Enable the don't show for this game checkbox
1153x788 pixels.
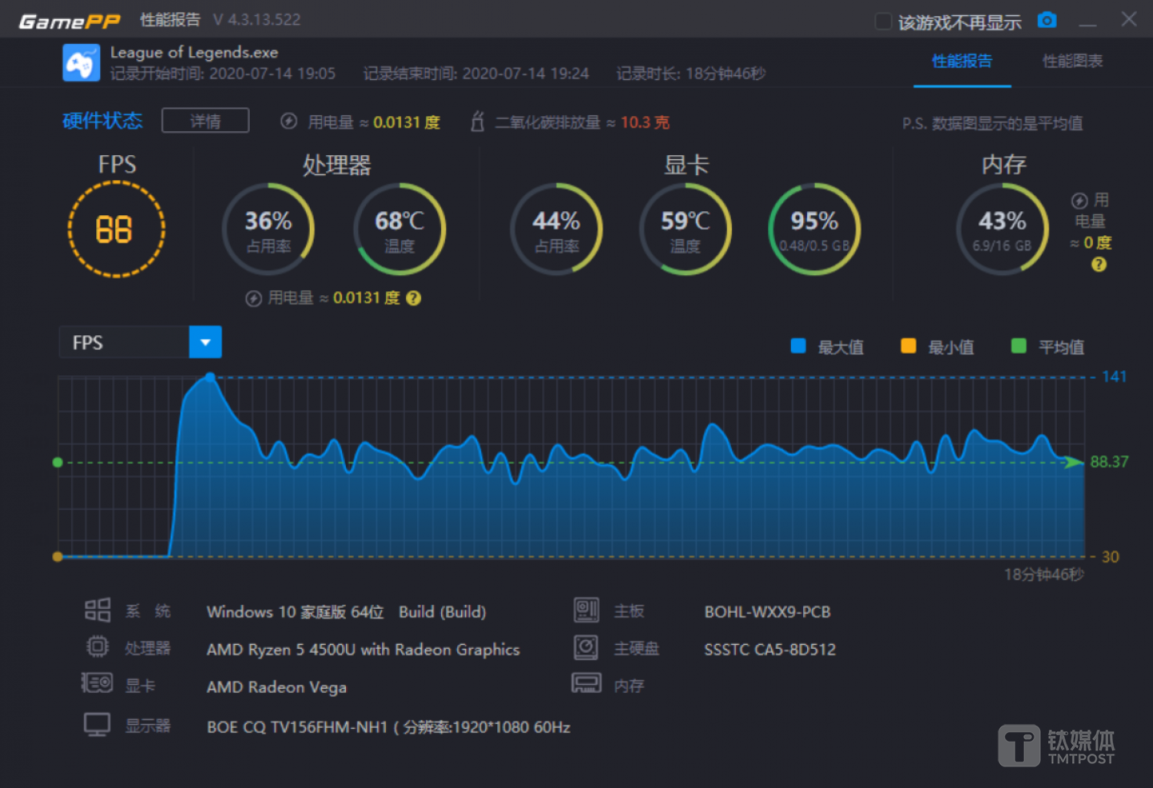pyautogui.click(x=883, y=22)
